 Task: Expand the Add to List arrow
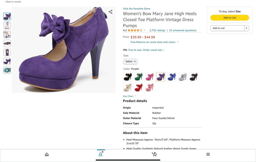(x=246, y=28)
